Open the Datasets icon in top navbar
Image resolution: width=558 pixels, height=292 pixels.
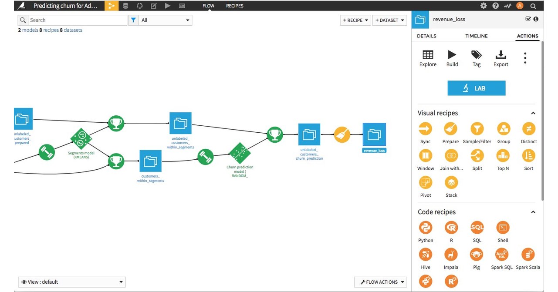[126, 6]
